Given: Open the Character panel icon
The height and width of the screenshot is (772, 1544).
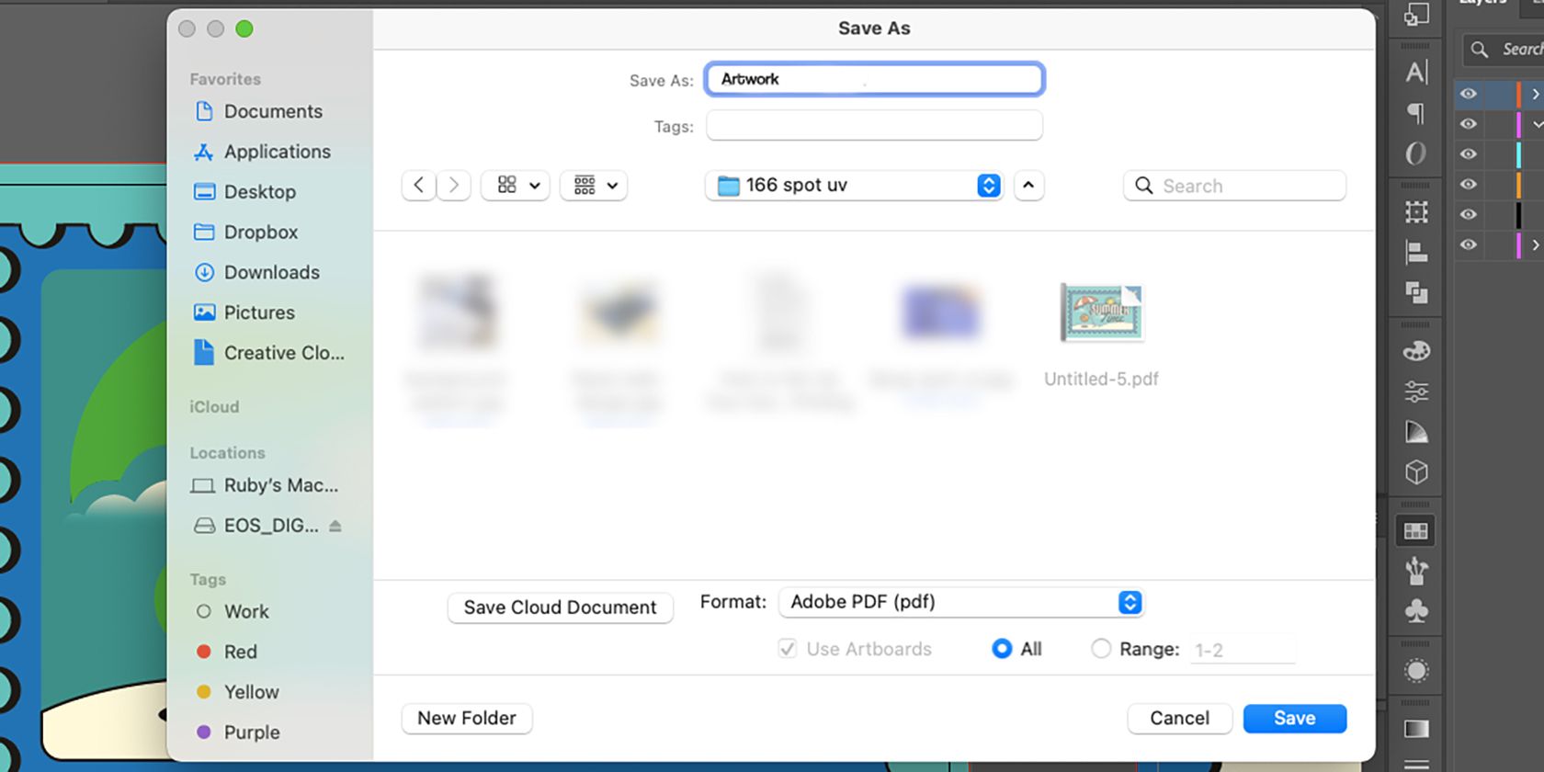Looking at the screenshot, I should tap(1416, 72).
